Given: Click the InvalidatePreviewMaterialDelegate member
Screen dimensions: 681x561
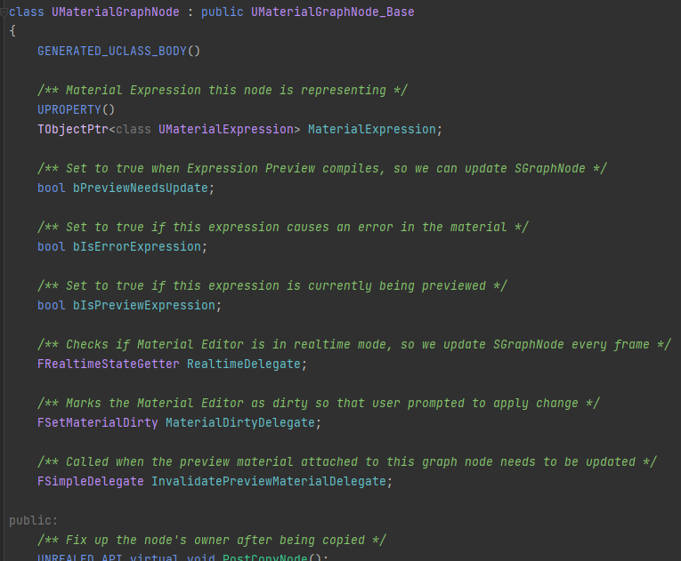Looking at the screenshot, I should pyautogui.click(x=268, y=481).
